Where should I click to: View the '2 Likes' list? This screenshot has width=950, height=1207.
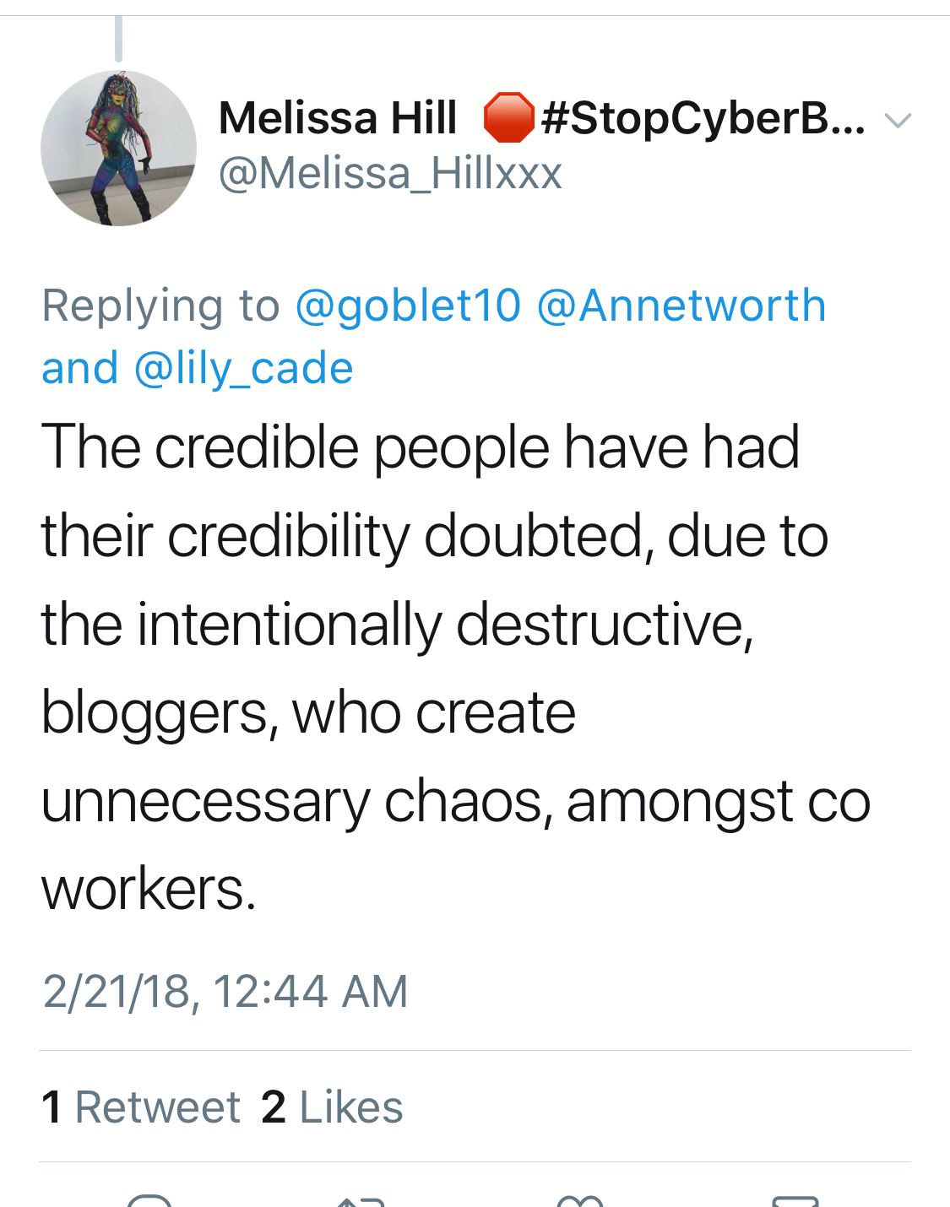[332, 1107]
